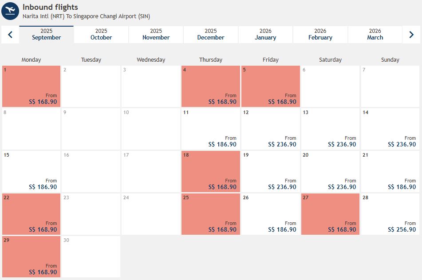View the February 2026 calendar
422x280 pixels.
[320, 35]
